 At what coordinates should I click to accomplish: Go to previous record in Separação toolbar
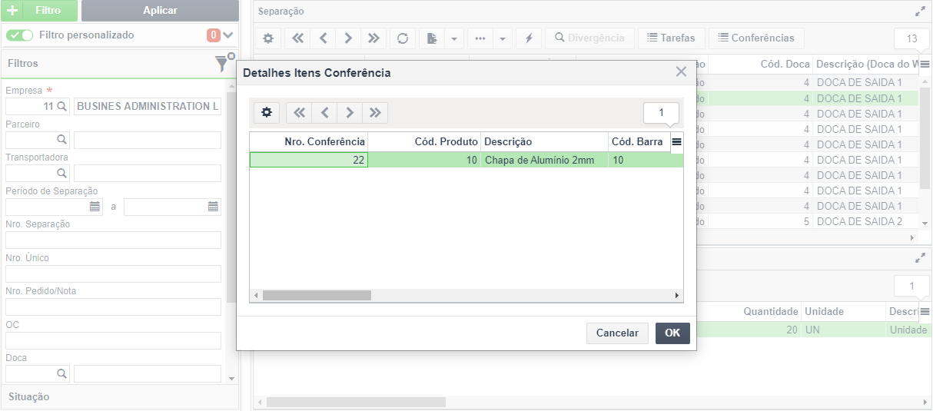323,38
